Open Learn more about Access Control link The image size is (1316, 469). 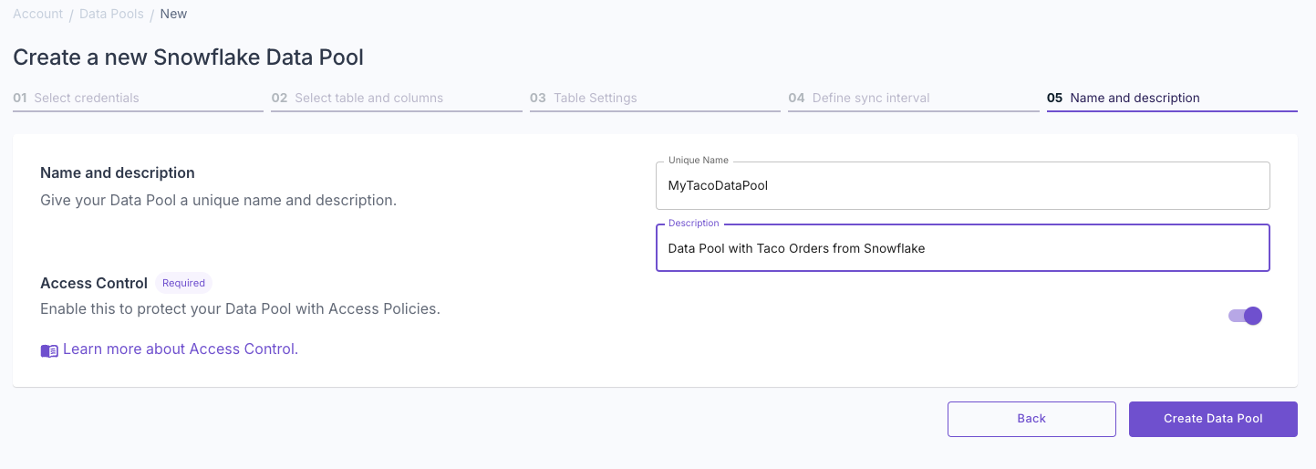click(x=179, y=349)
